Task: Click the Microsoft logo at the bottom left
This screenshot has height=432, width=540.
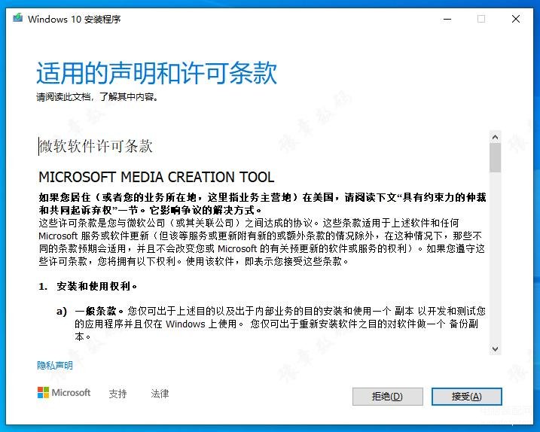Action: click(x=64, y=393)
